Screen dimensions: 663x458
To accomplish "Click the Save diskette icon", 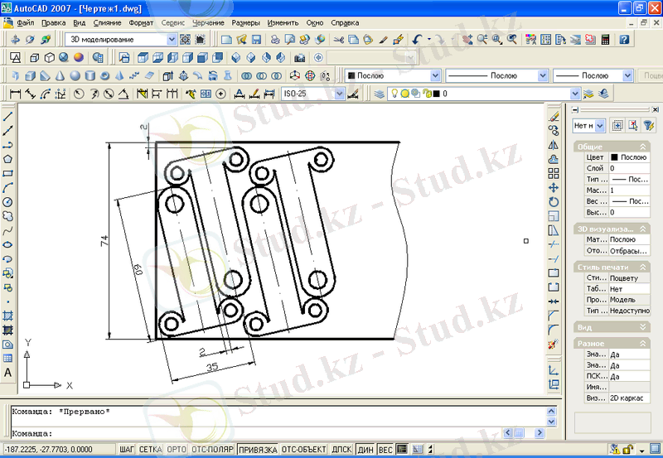I will [257, 39].
